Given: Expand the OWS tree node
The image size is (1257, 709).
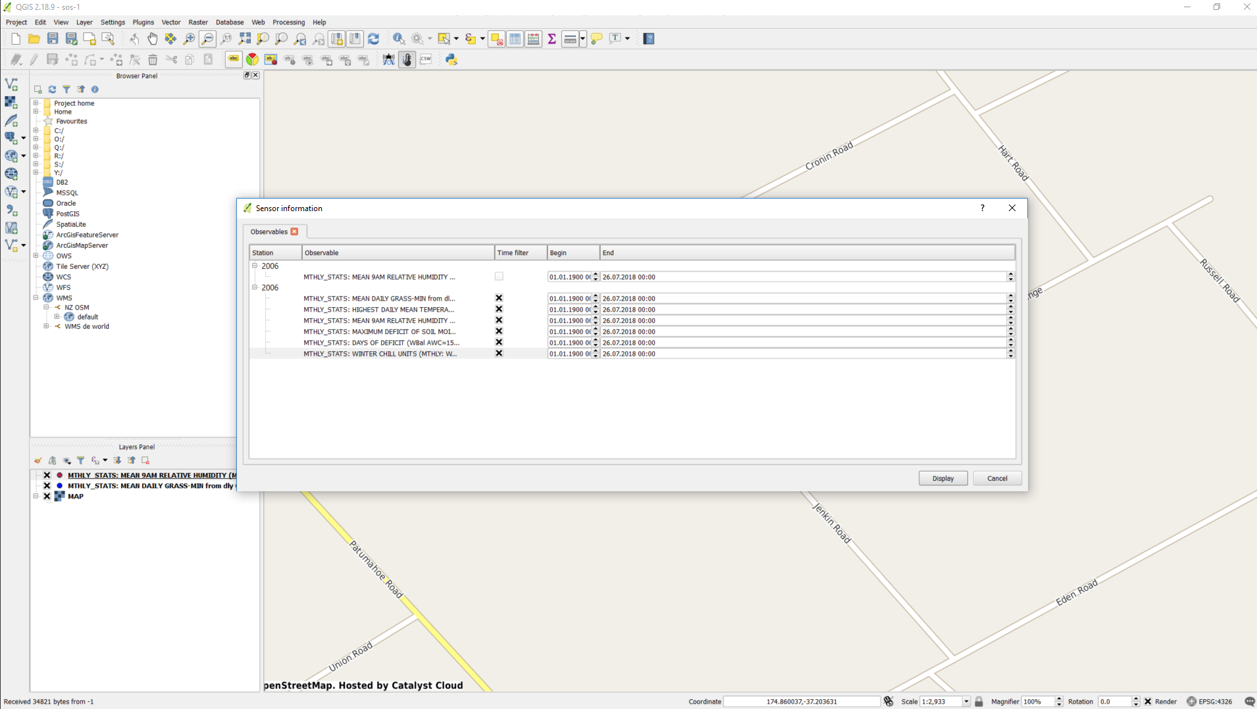Looking at the screenshot, I should (x=36, y=256).
